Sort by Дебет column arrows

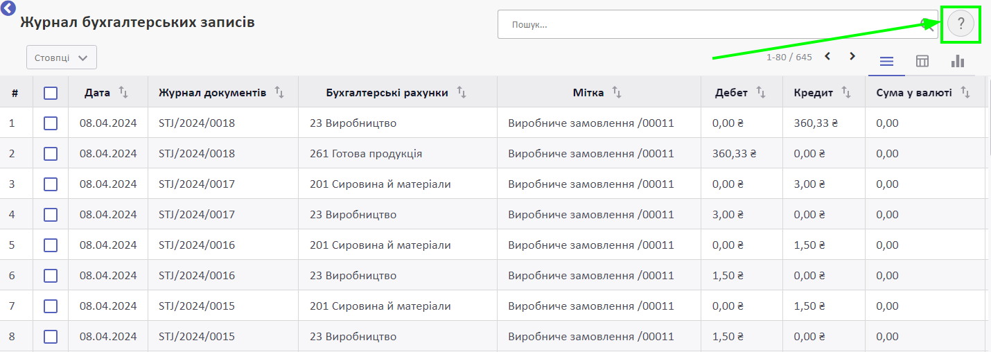click(x=760, y=92)
